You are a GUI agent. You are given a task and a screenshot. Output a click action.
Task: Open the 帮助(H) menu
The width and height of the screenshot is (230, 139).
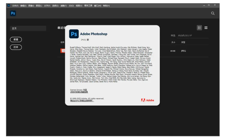(x=106, y=6)
